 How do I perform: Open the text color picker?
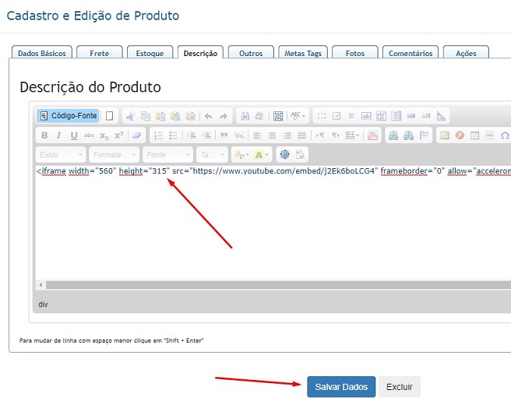(241, 155)
